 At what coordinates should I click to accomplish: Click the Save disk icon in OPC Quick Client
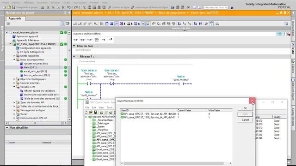pos(96,113)
